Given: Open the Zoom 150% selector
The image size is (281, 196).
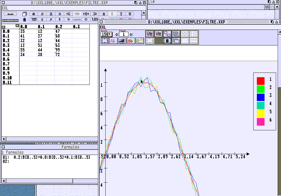Looking at the screenshot, I should point(106,34).
